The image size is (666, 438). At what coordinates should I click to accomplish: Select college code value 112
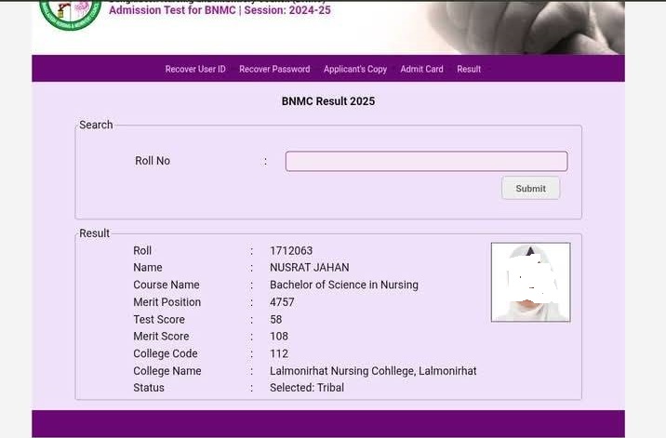pyautogui.click(x=279, y=354)
